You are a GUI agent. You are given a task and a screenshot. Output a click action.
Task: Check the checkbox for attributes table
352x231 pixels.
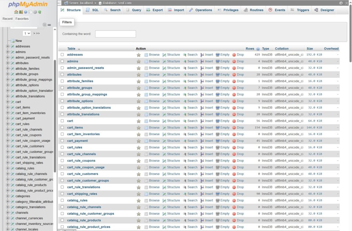pos(62,74)
